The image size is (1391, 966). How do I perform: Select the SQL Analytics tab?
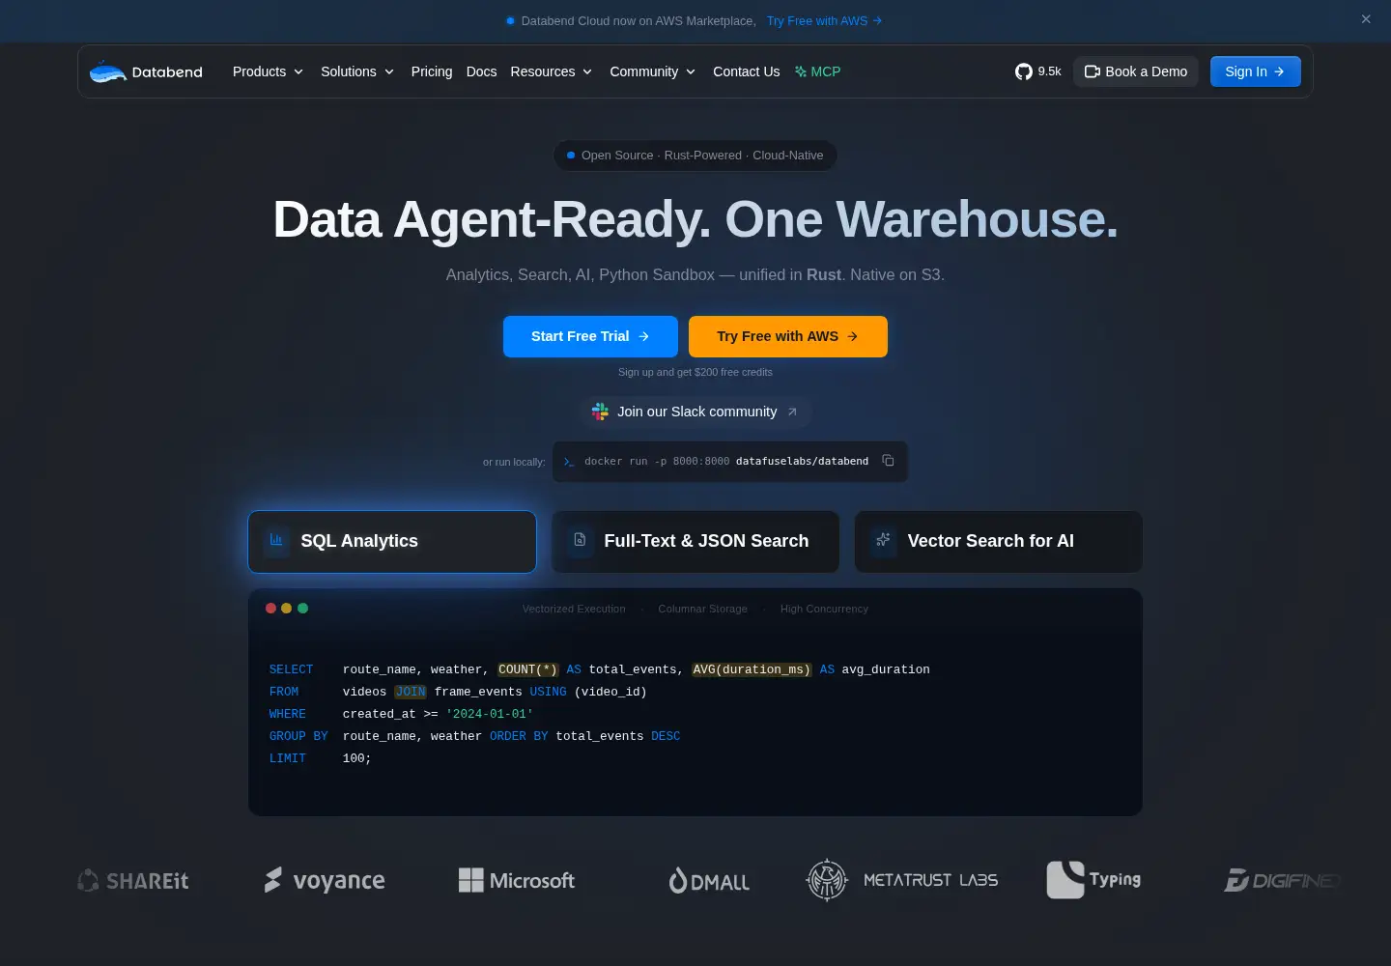[x=392, y=541]
